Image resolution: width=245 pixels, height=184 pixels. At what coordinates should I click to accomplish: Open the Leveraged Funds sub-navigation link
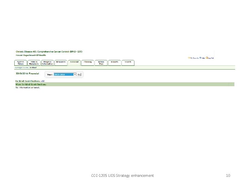click(x=21, y=67)
